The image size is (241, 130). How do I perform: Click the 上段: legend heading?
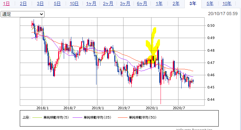click(26, 117)
